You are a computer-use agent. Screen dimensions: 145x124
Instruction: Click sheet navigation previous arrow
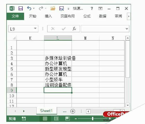coord(15,111)
